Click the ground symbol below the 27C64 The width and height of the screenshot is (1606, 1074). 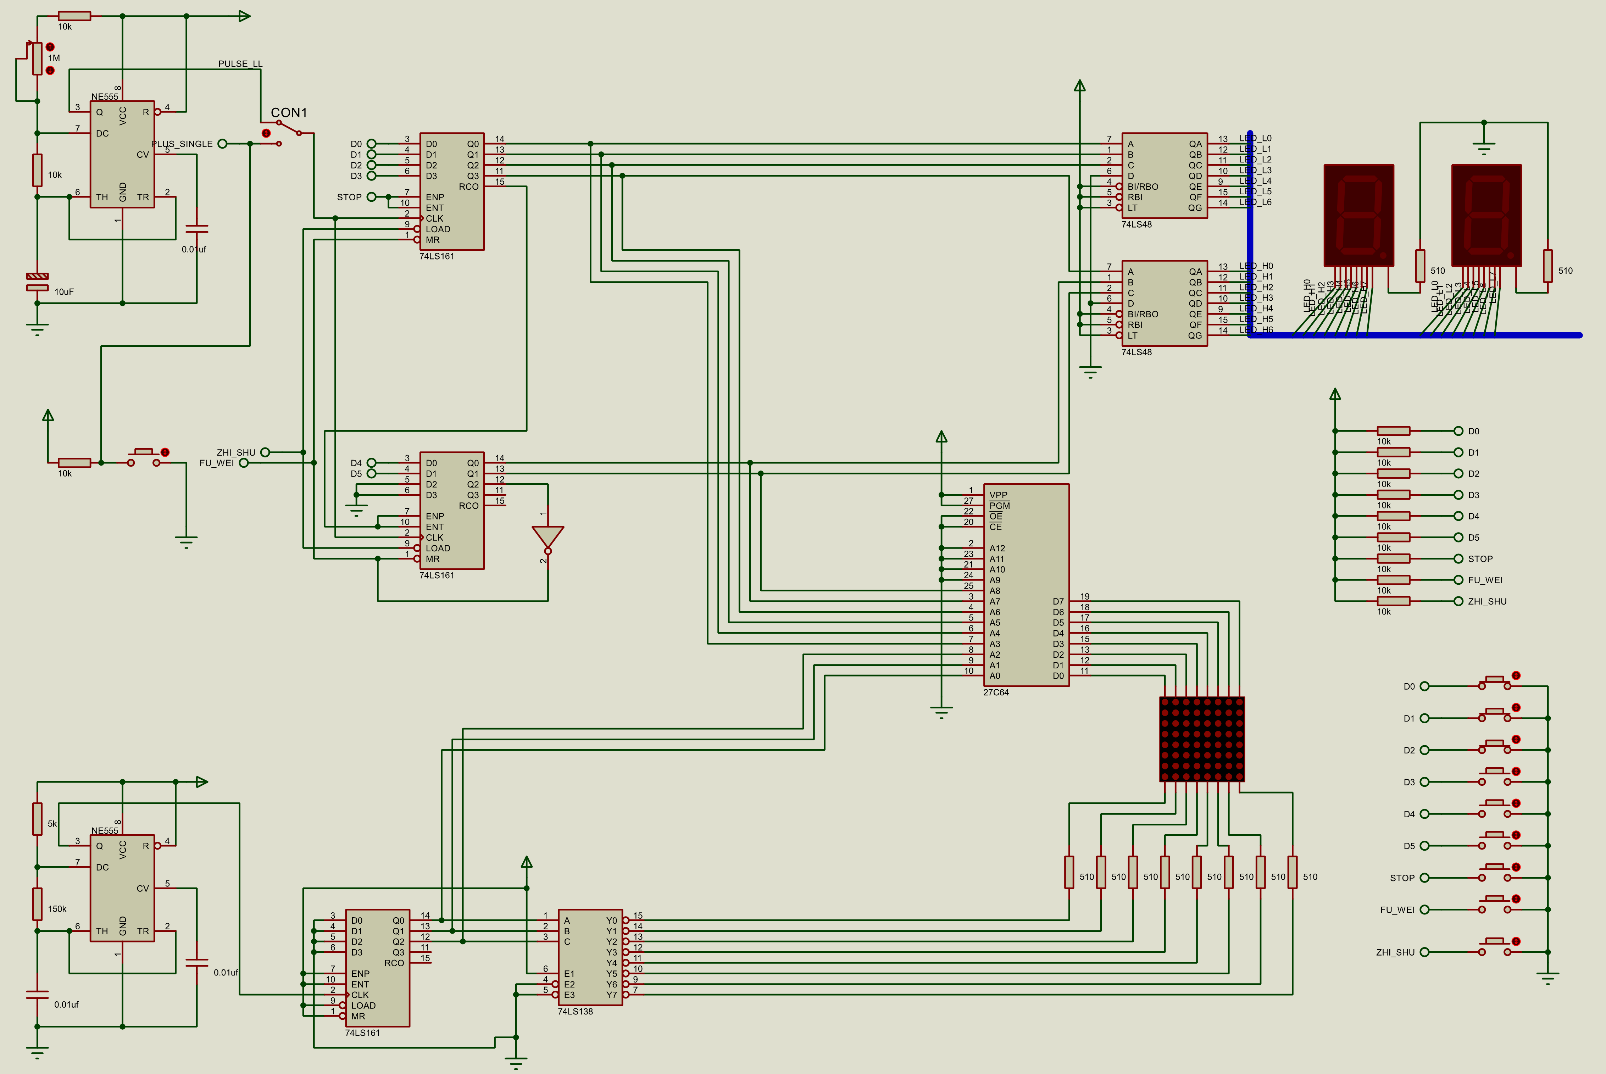(x=942, y=712)
